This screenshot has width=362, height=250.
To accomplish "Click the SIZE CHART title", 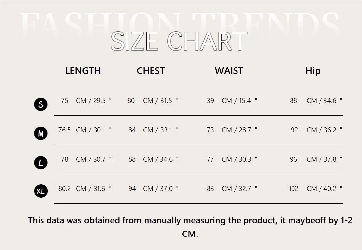I will point(179,41).
